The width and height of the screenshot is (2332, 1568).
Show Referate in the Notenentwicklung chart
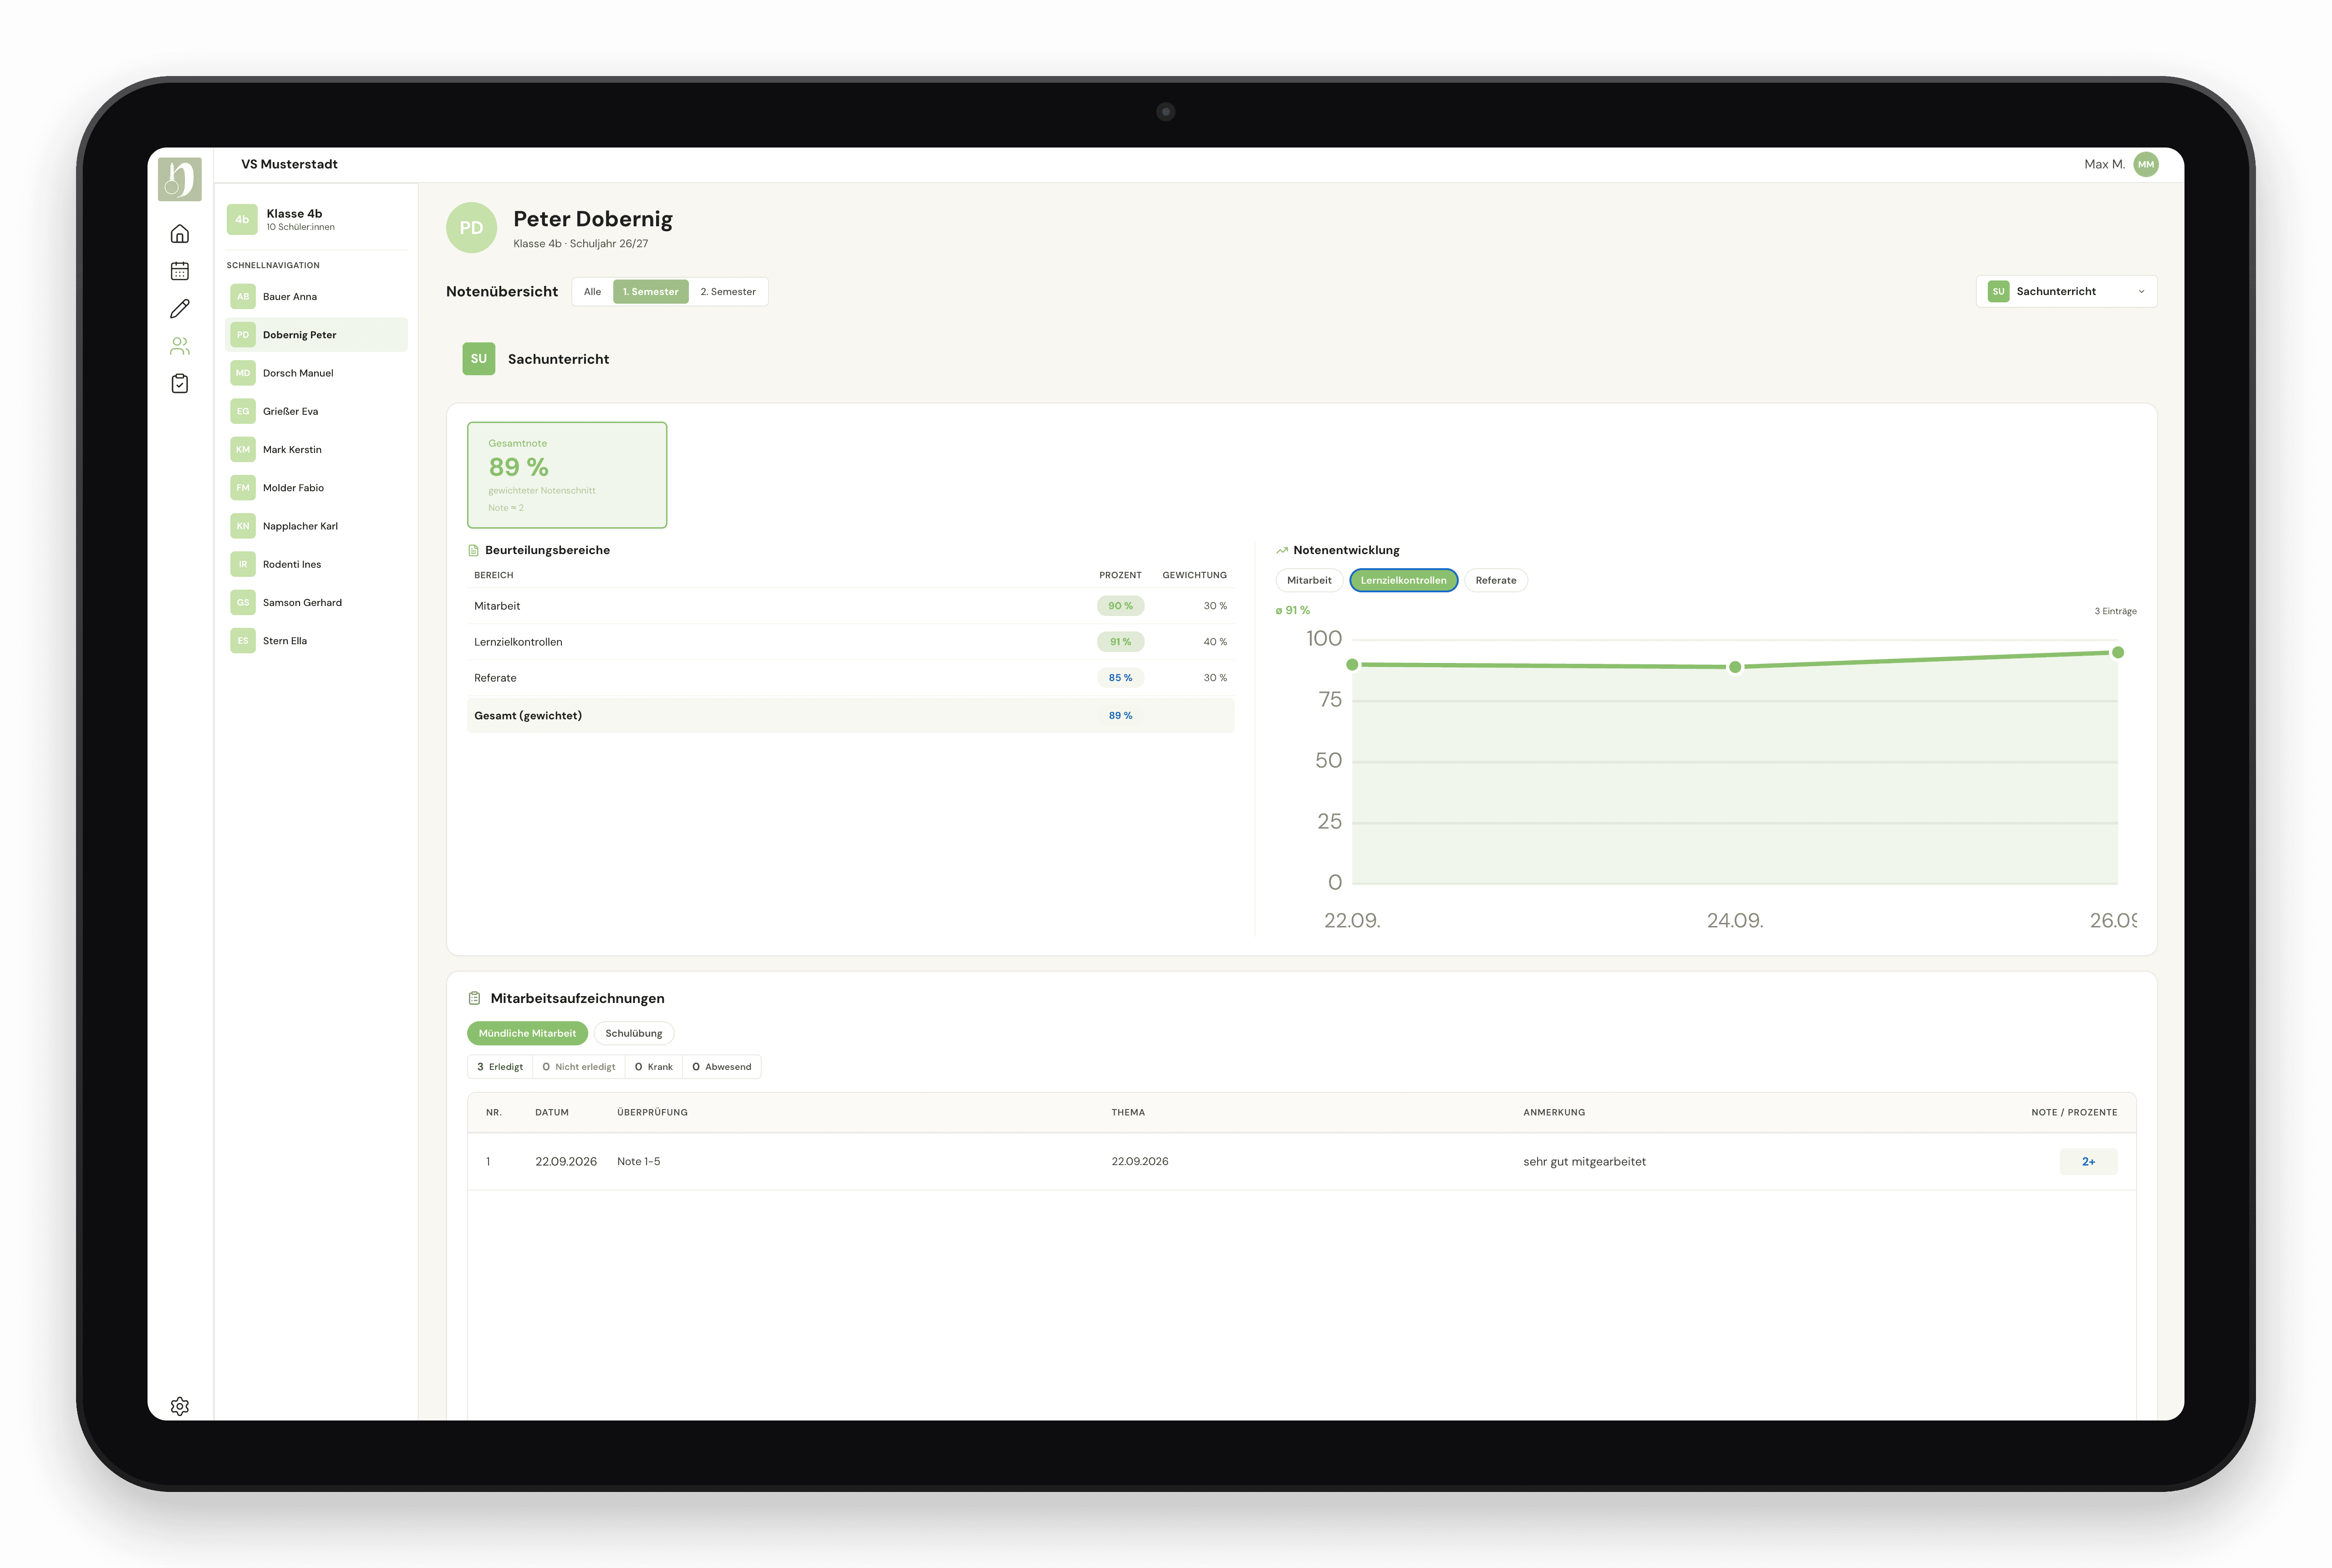(x=1496, y=580)
